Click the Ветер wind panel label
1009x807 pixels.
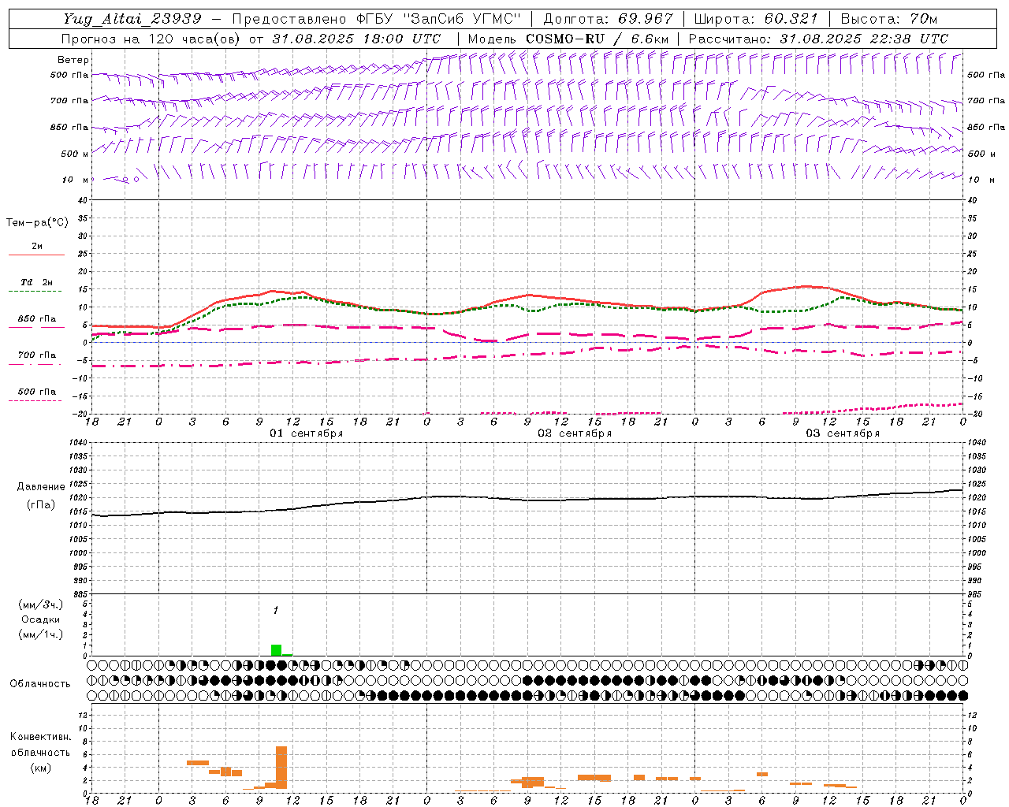[x=73, y=60]
